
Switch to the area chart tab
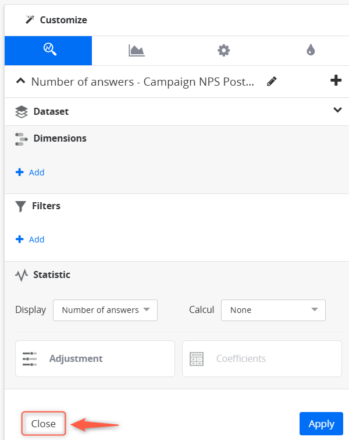coord(137,51)
